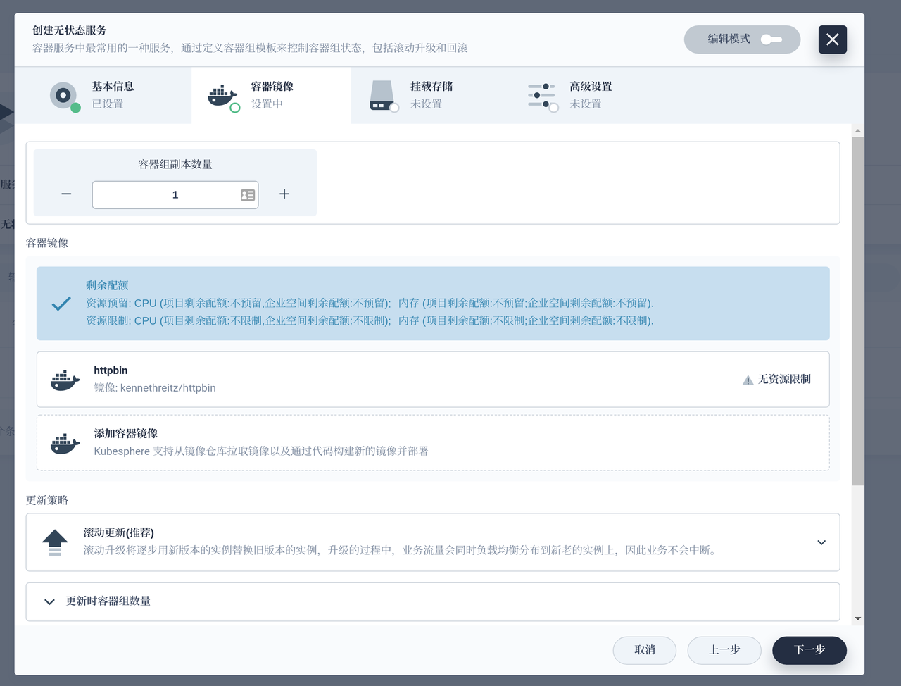Click the 资源限制 quota line

[x=370, y=320]
